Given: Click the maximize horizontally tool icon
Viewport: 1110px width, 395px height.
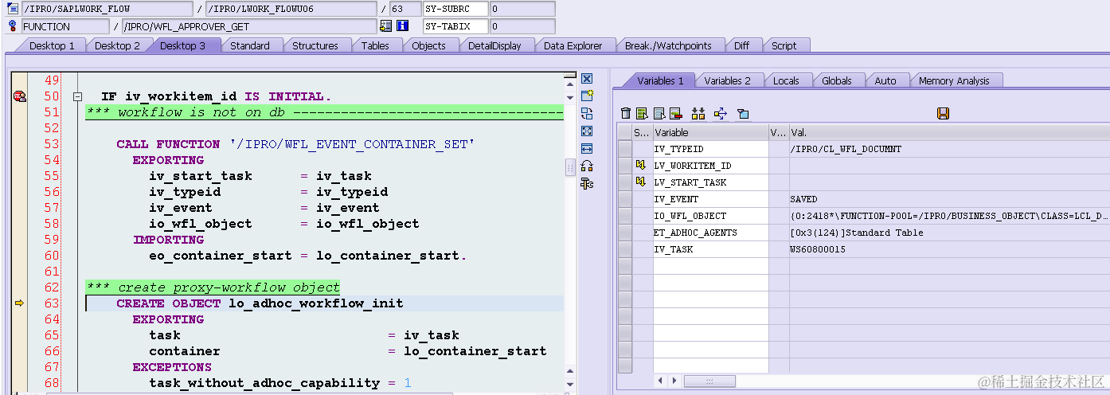Looking at the screenshot, I should click(x=587, y=149).
